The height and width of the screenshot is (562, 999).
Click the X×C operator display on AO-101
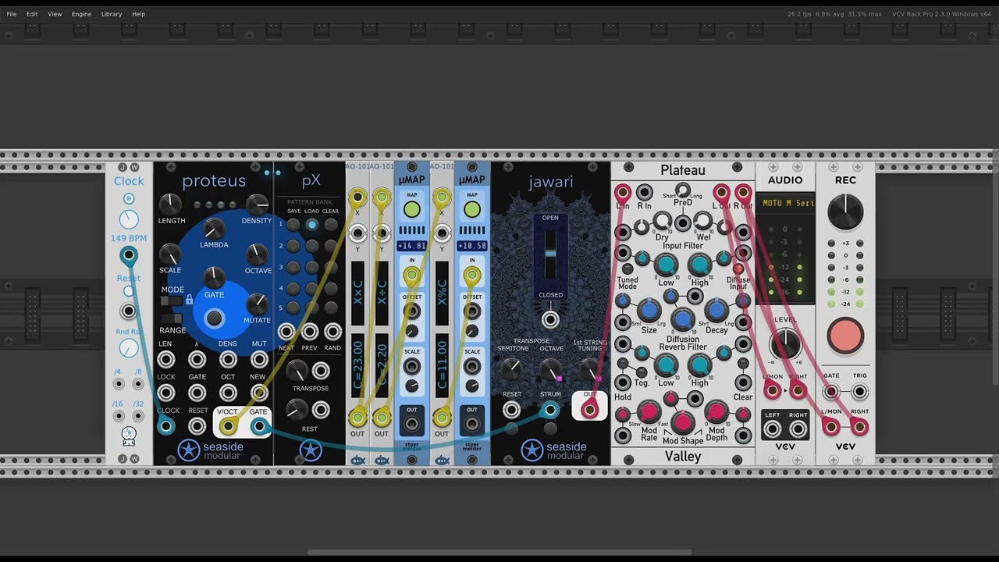pos(357,293)
